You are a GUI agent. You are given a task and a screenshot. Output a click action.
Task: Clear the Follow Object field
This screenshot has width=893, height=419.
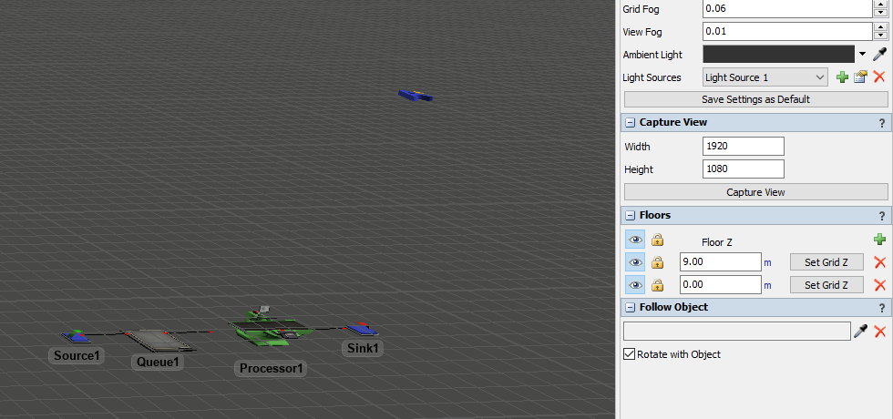[x=880, y=331]
